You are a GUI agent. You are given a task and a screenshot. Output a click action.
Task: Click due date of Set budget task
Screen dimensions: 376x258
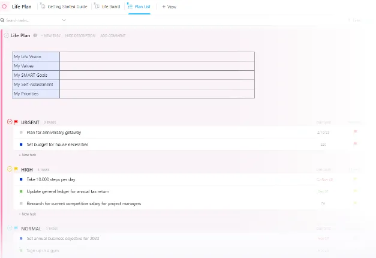point(323,144)
